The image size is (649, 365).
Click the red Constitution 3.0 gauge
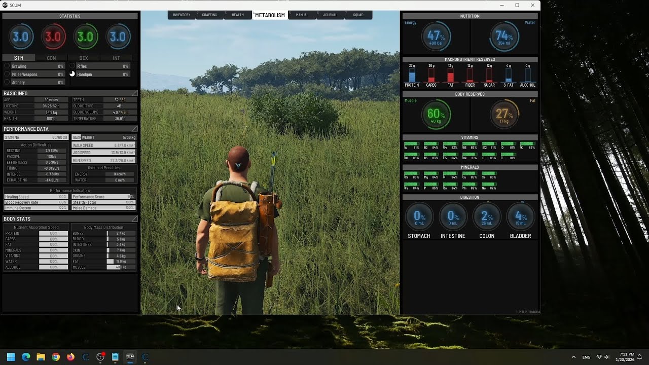coord(53,37)
